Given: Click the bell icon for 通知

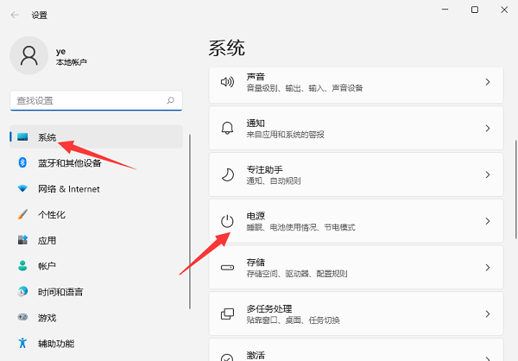Looking at the screenshot, I should coord(227,128).
